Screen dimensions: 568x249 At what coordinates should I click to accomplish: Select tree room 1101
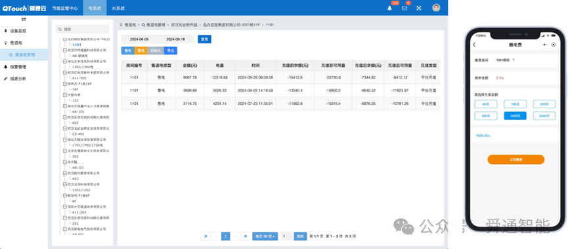click(77, 45)
